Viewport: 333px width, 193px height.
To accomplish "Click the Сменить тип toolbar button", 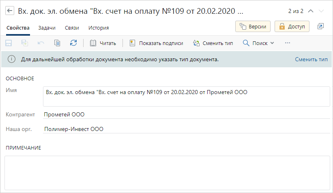I will [x=213, y=43].
